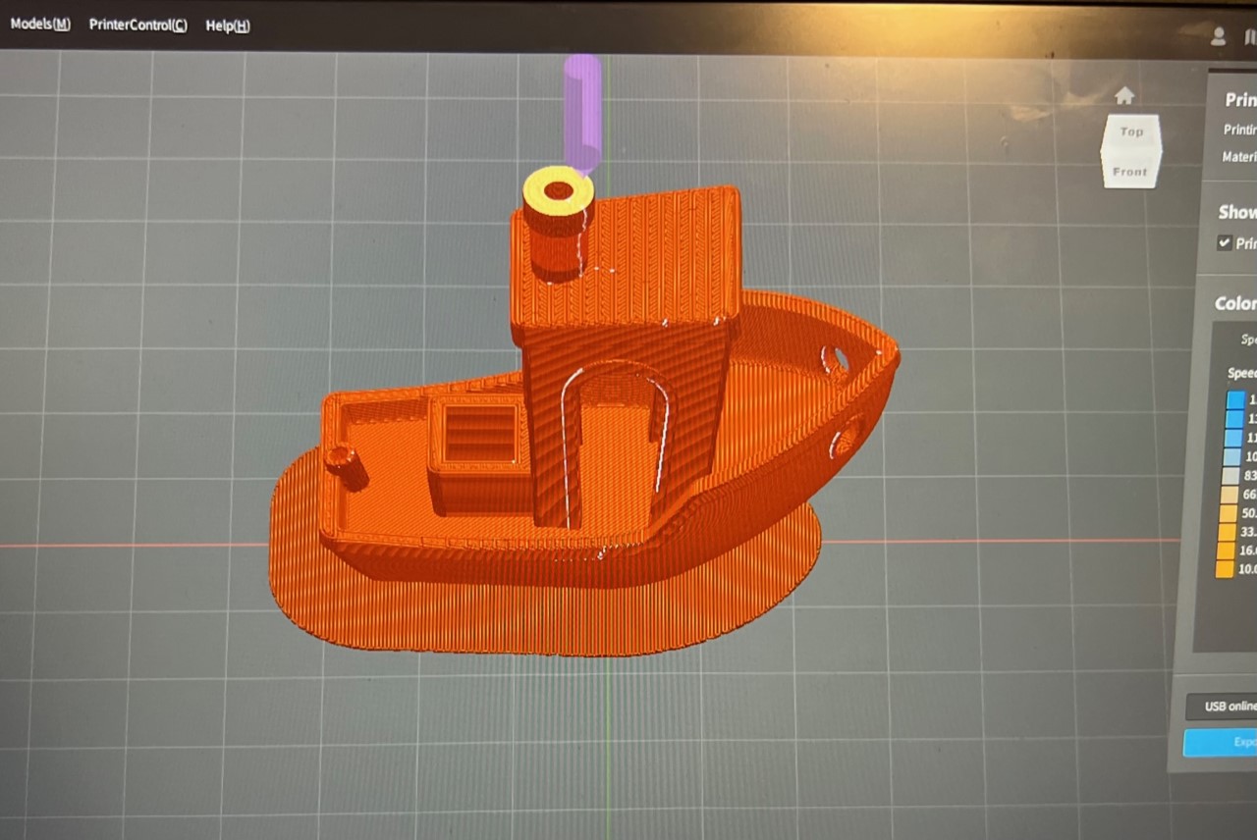Open the PrinterControl menu
The height and width of the screenshot is (840, 1257).
pyautogui.click(x=137, y=26)
